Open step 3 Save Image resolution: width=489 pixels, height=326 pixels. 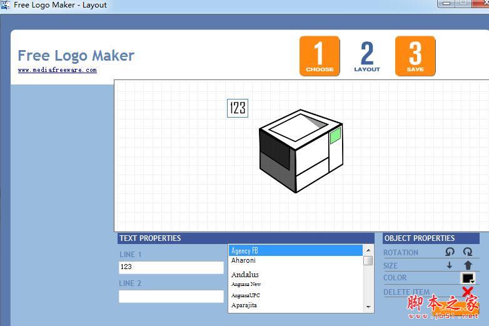(x=415, y=56)
